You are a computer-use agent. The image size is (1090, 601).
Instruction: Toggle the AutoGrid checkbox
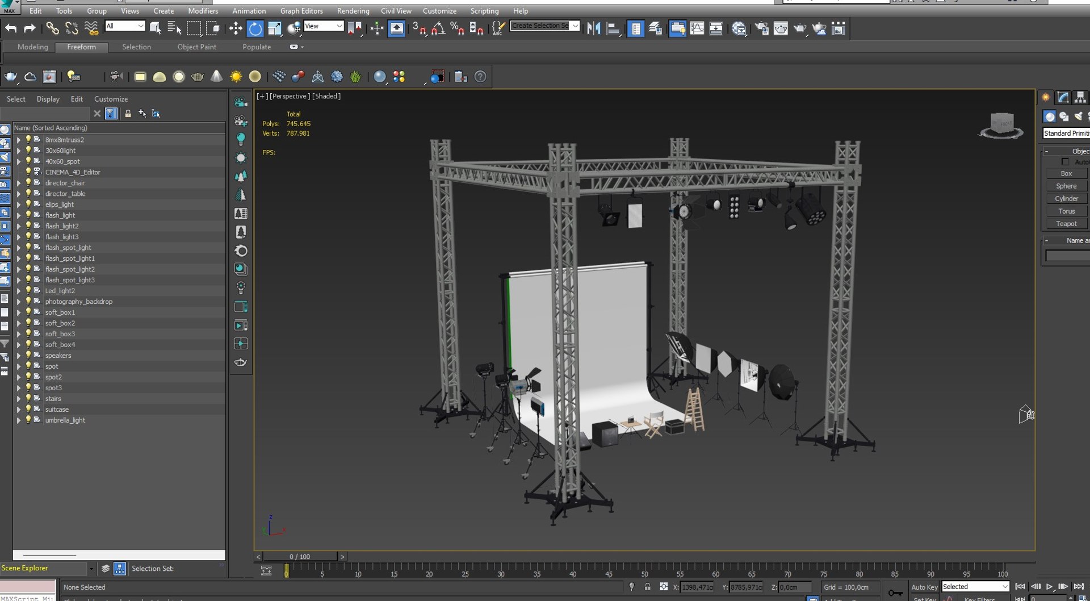pyautogui.click(x=1065, y=162)
